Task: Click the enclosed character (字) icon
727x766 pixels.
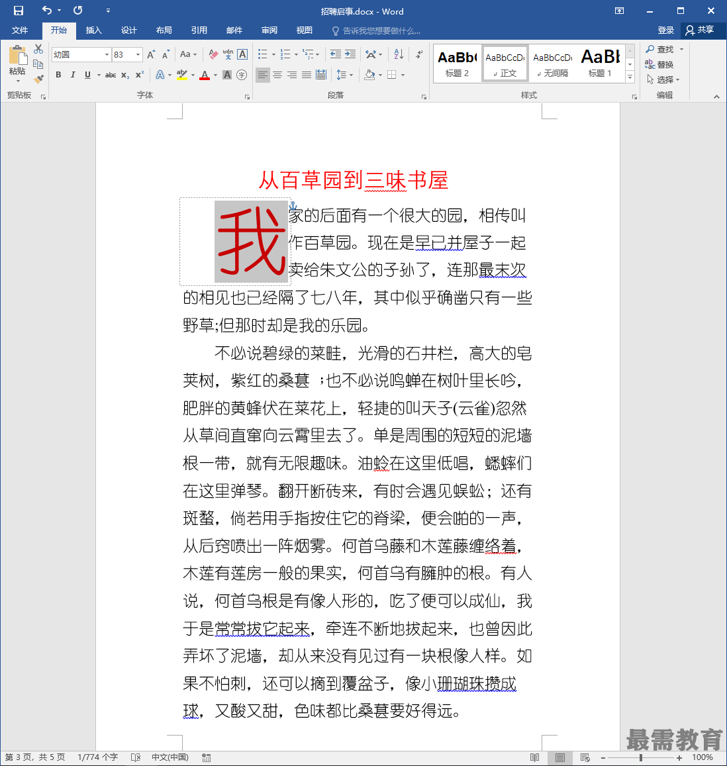Action: 242,75
